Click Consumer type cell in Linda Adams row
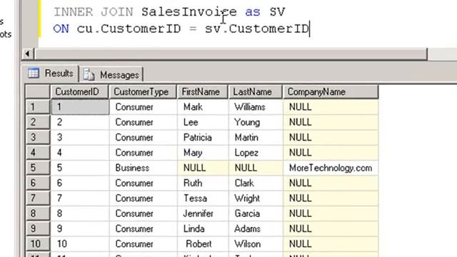Viewport: 457px width, 257px height. point(143,228)
